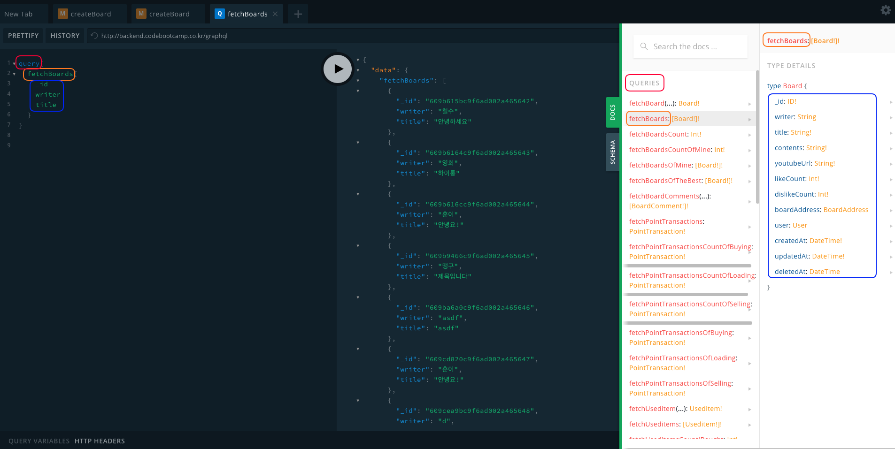The image size is (895, 449).
Task: Open settings with the gear icon
Action: [885, 10]
